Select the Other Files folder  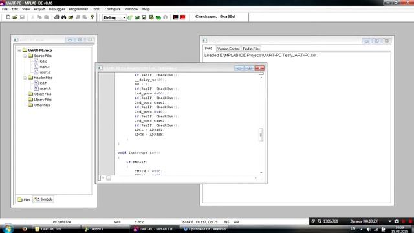coord(42,105)
